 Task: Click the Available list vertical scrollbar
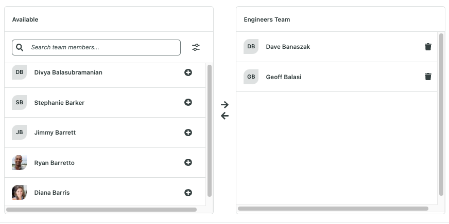pos(210,130)
